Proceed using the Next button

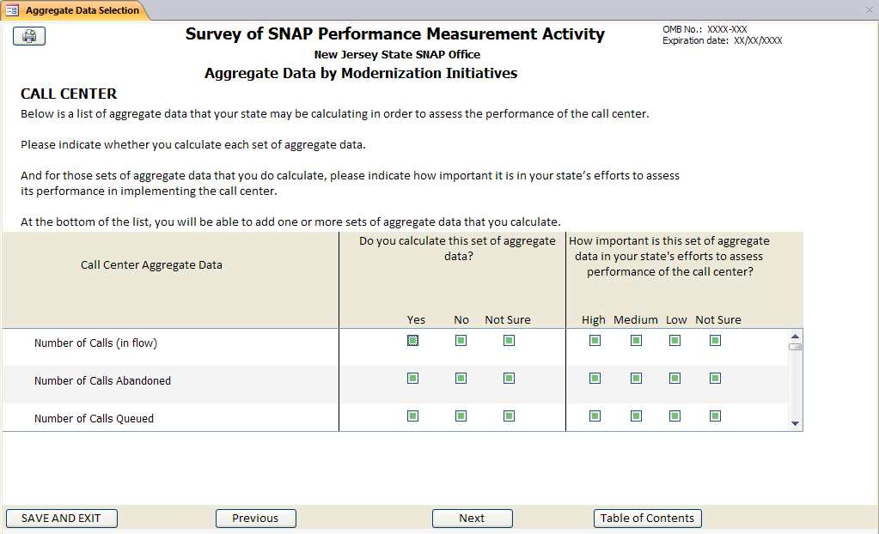[472, 519]
